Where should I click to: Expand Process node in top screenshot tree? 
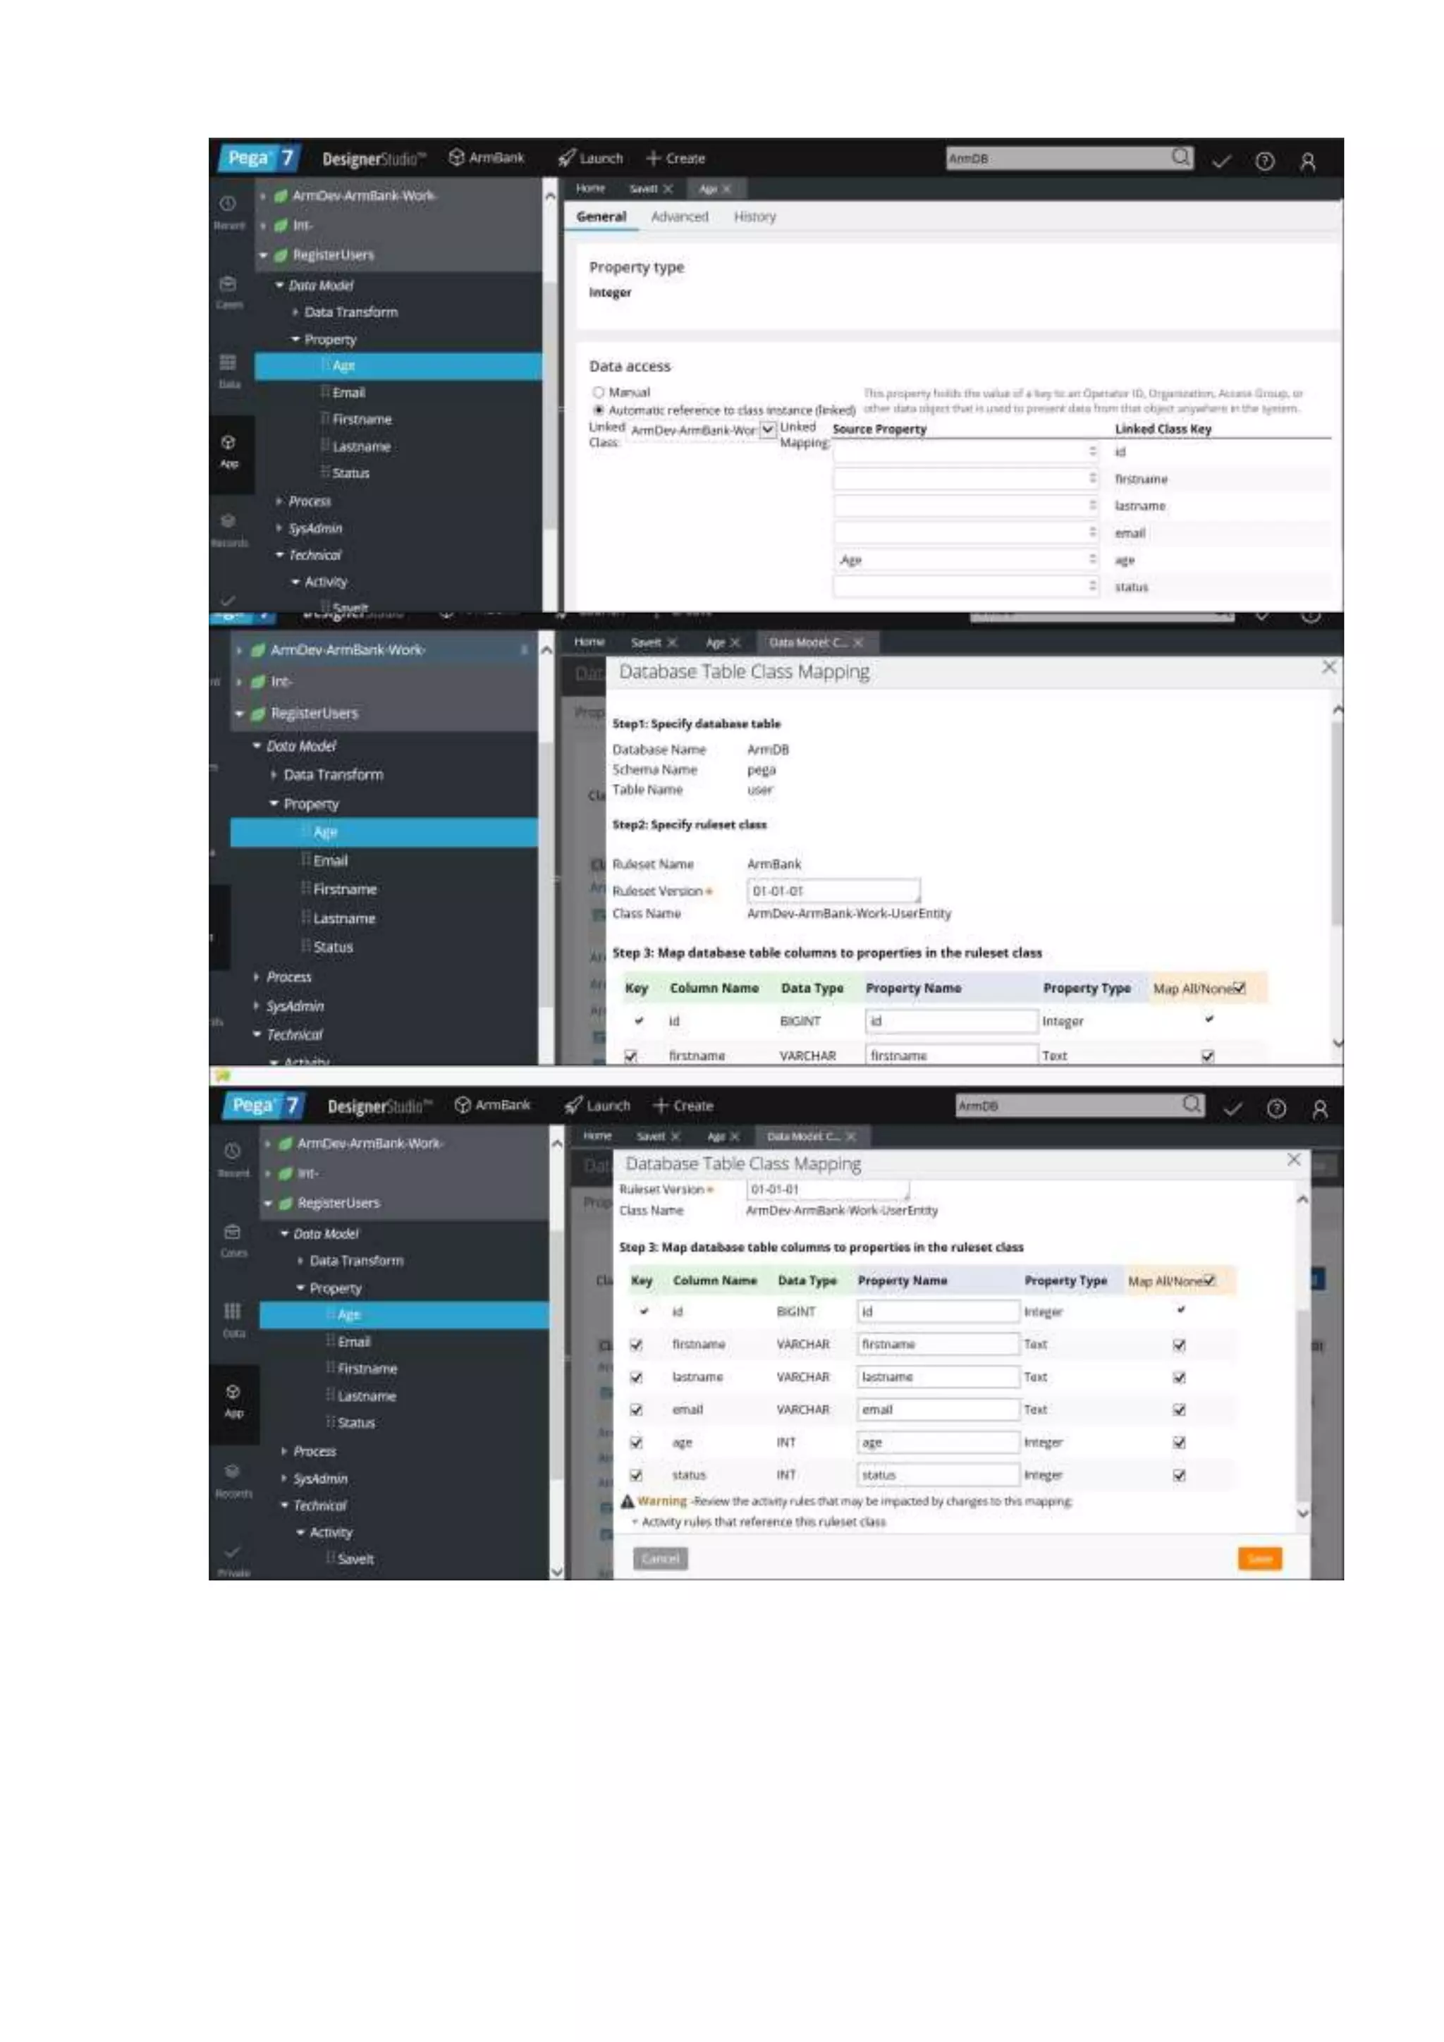tap(279, 501)
